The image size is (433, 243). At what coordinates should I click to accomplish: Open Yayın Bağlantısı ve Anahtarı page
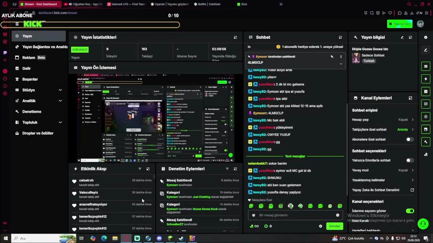(x=40, y=47)
